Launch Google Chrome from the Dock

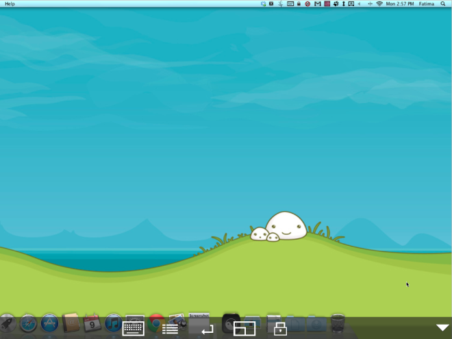pyautogui.click(x=156, y=323)
